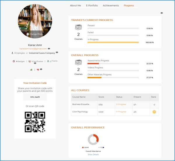
Task: Click the Your Invitation Code heading
Action: [x=35, y=83]
